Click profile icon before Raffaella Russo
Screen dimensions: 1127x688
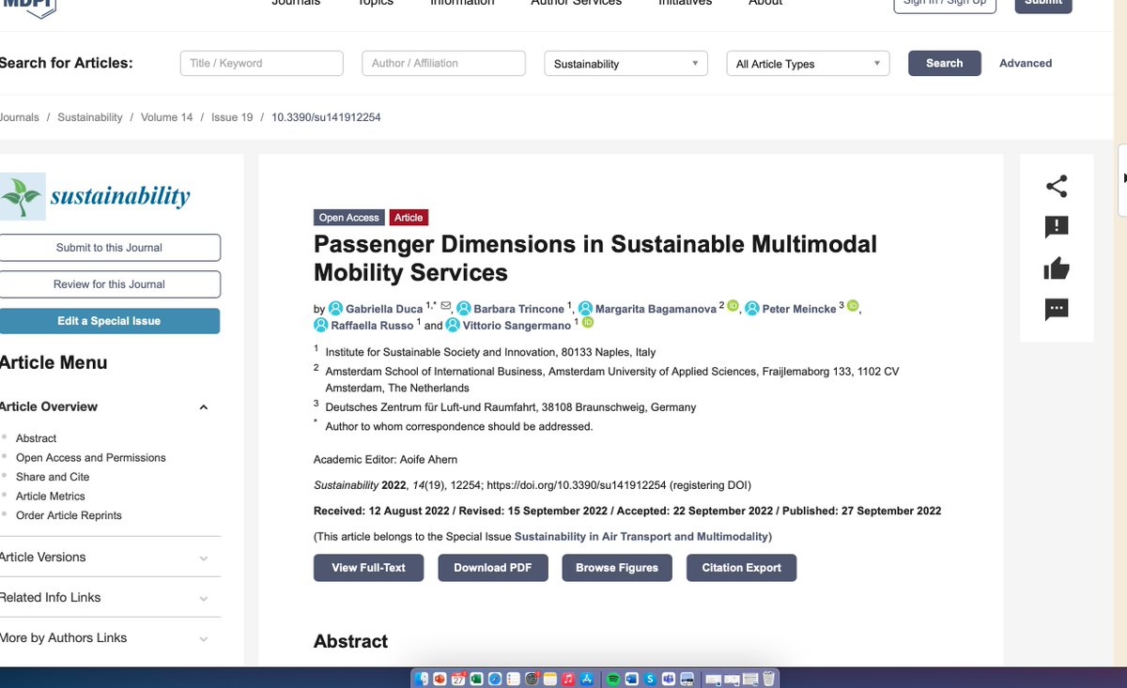tap(321, 325)
